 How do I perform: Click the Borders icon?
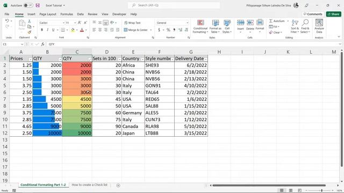63,30
